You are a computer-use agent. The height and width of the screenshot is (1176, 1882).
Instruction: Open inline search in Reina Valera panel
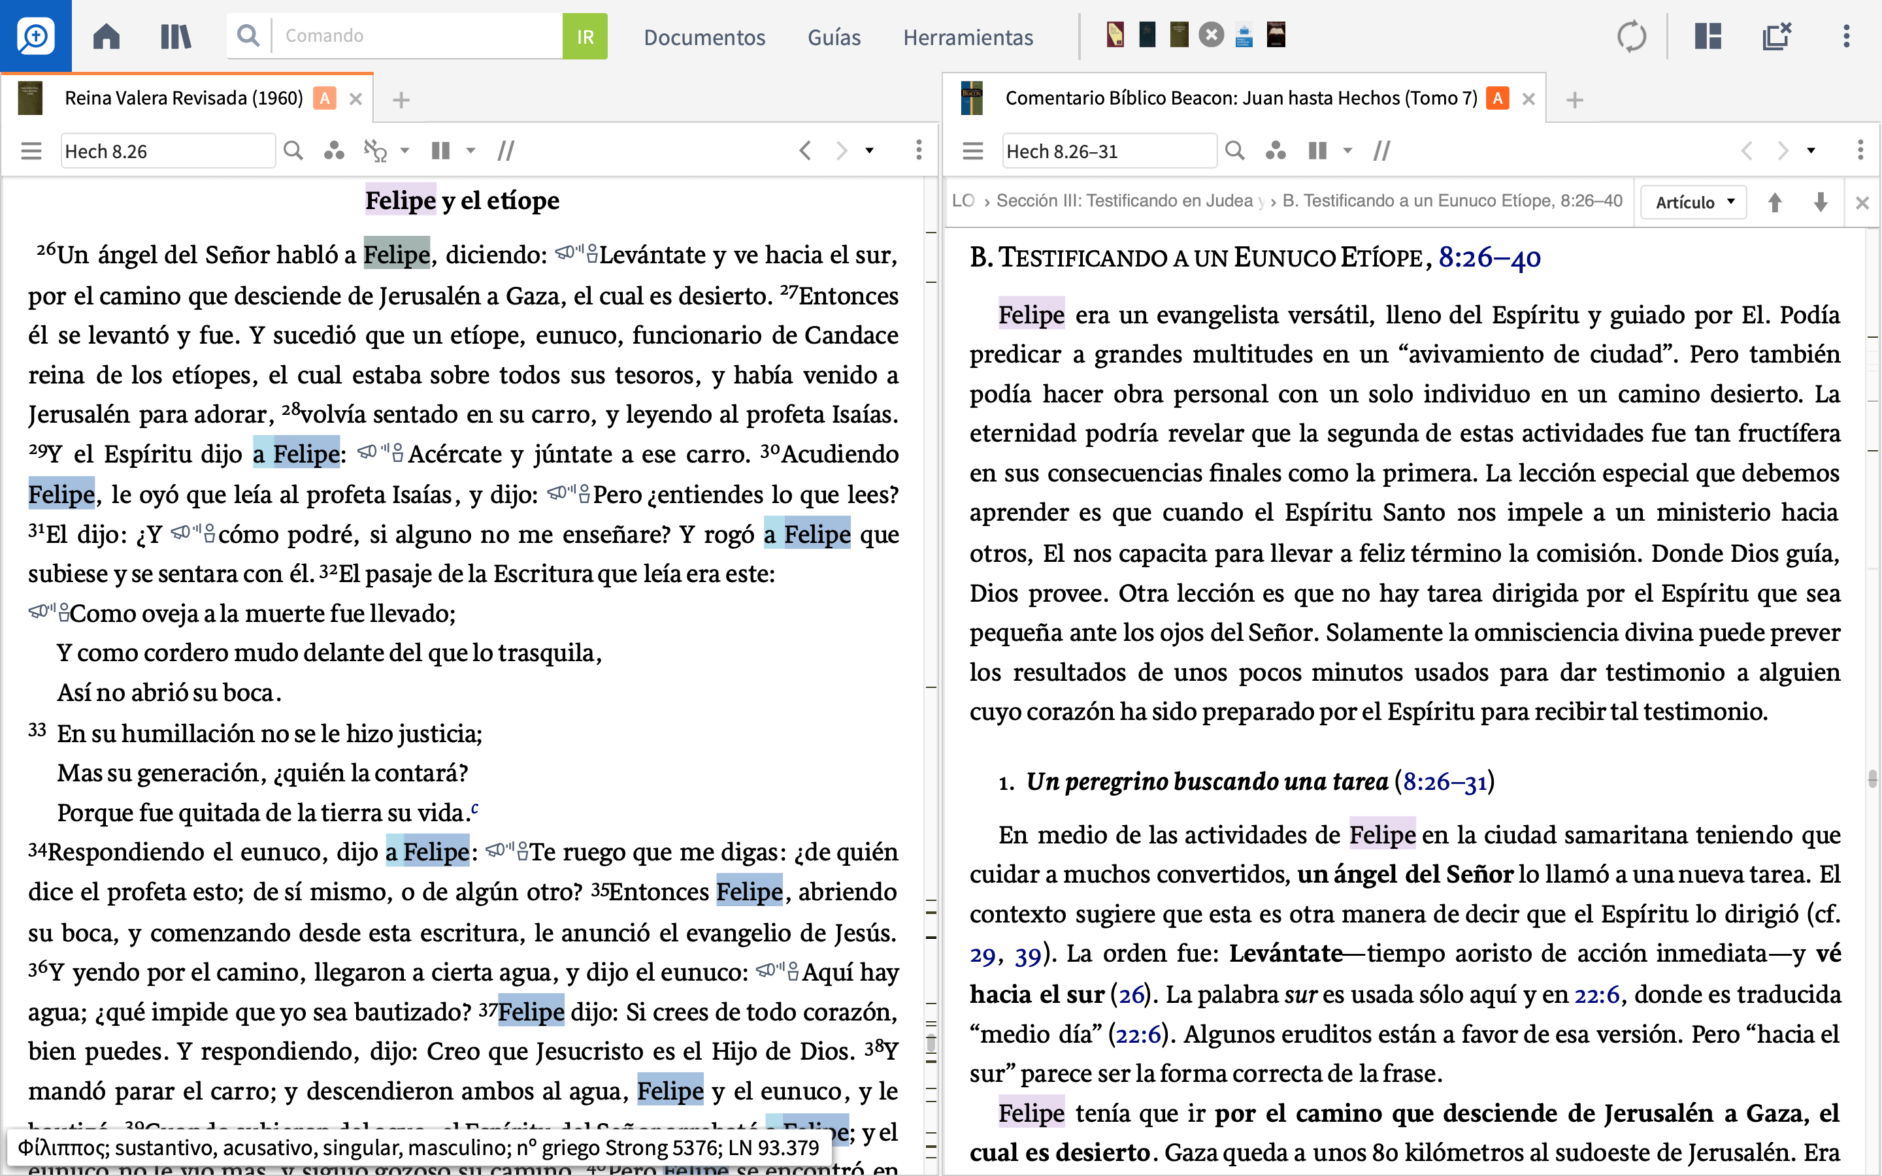[293, 150]
